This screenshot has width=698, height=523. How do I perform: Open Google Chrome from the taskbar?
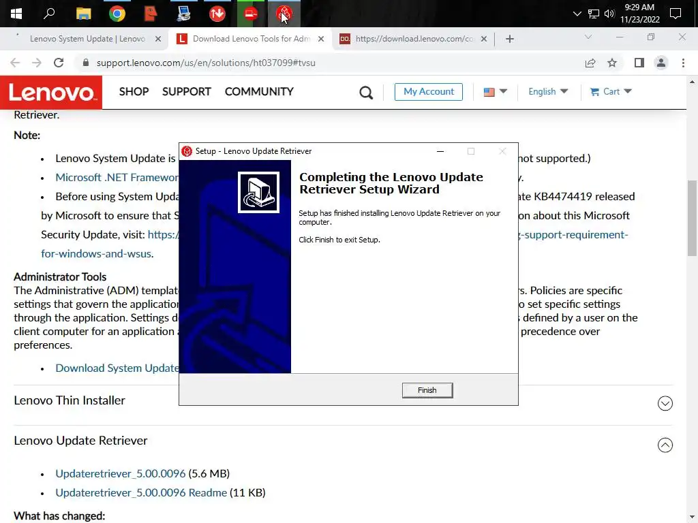117,14
